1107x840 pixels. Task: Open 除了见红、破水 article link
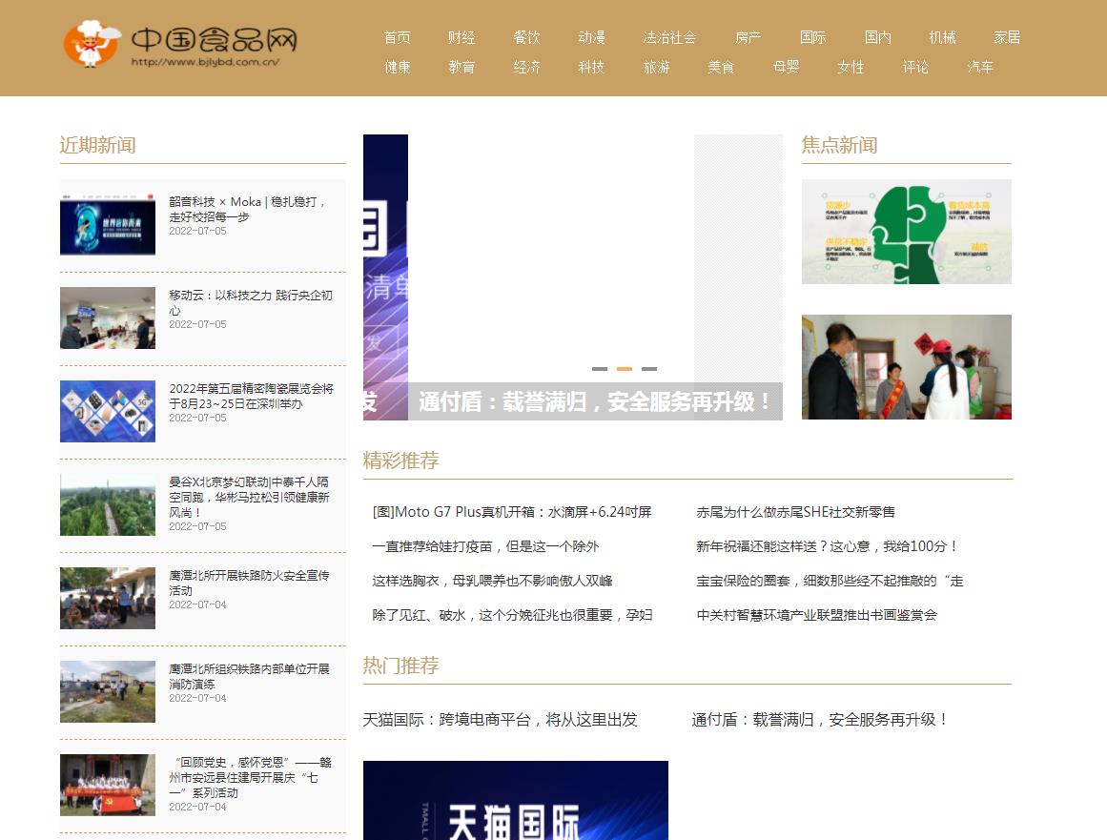512,615
